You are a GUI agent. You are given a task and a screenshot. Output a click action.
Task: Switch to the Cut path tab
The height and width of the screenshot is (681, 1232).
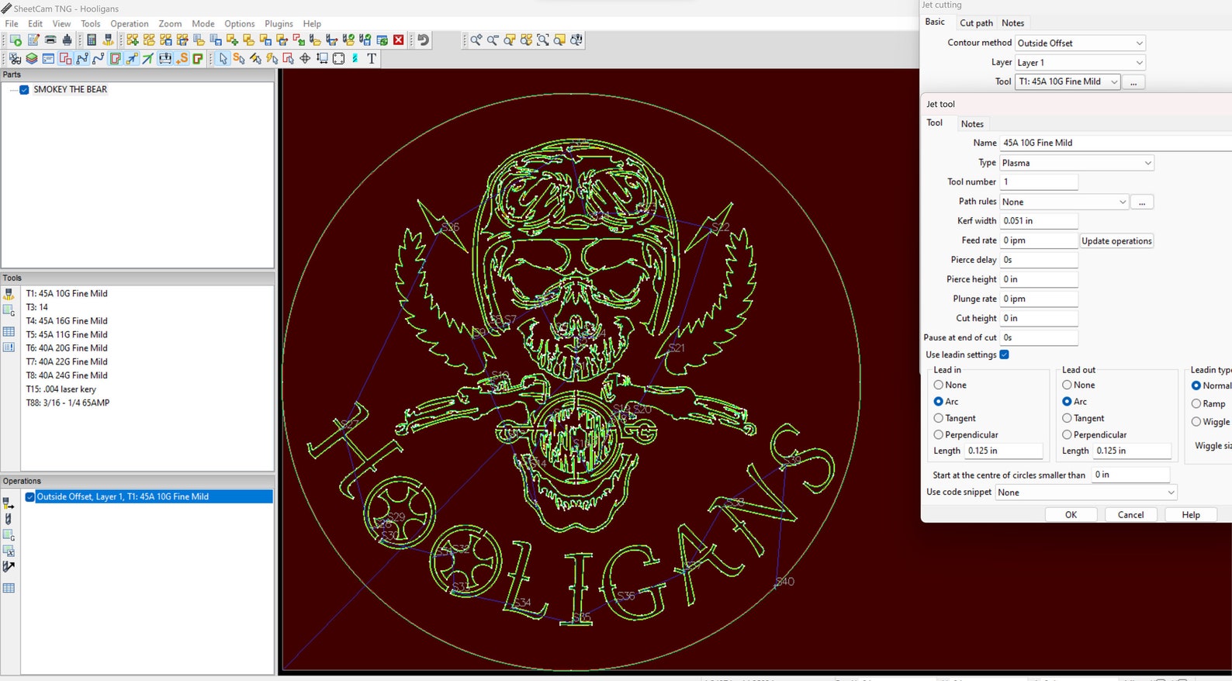click(x=976, y=23)
